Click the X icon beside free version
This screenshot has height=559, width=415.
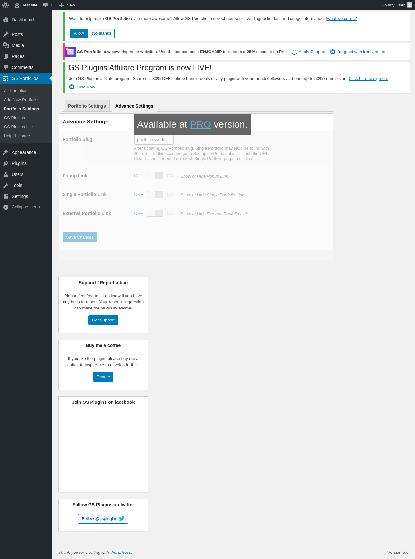pos(333,52)
